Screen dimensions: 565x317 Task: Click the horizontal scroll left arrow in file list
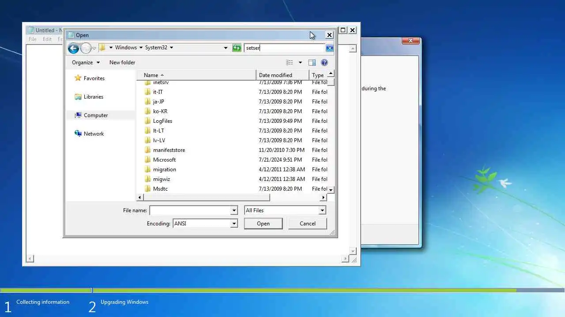140,198
